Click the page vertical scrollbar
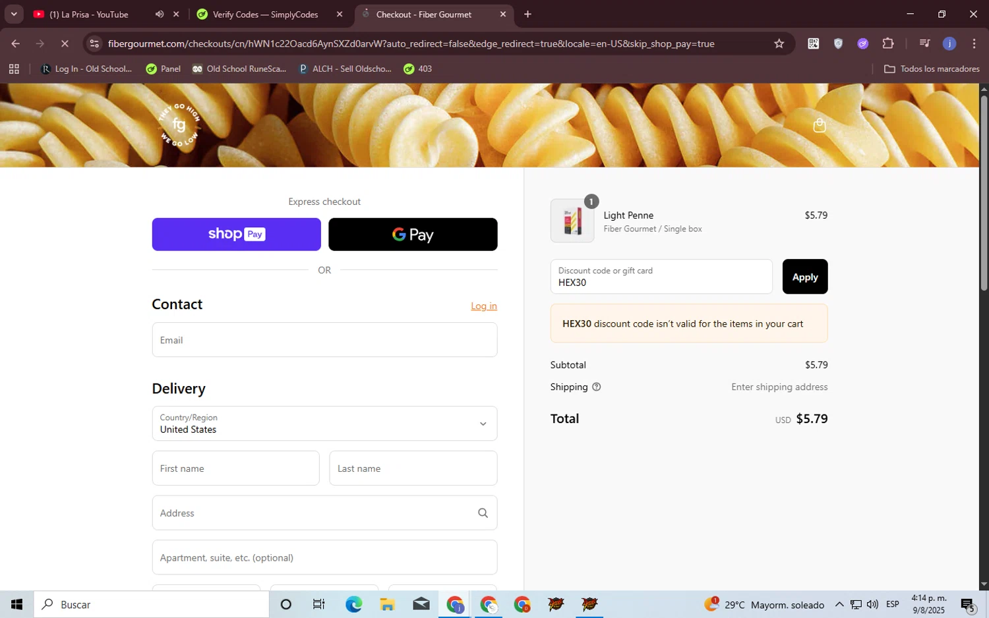The height and width of the screenshot is (618, 989). pos(984,194)
